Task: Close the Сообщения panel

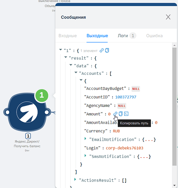Action: tap(168, 17)
